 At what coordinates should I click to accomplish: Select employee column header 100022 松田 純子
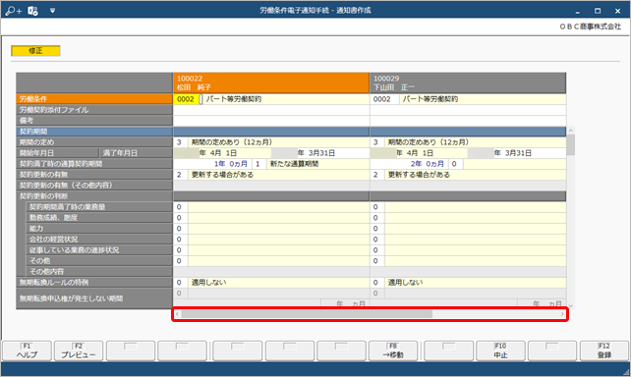pyautogui.click(x=271, y=82)
